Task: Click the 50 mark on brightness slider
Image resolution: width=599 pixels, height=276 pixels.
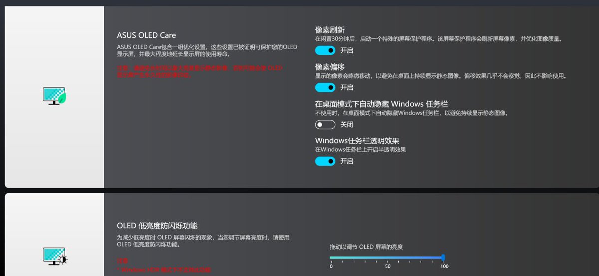Action: tap(387, 266)
